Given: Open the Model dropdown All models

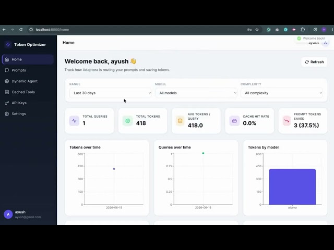Looking at the screenshot, I should pos(196,93).
